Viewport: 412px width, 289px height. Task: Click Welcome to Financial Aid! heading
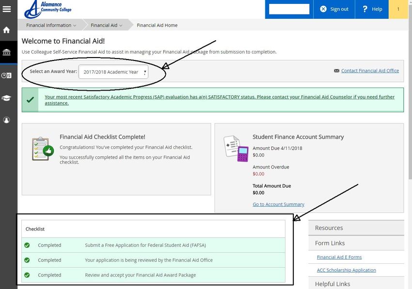tap(63, 41)
